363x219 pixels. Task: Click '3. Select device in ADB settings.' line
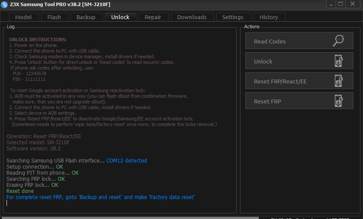(x=43, y=113)
